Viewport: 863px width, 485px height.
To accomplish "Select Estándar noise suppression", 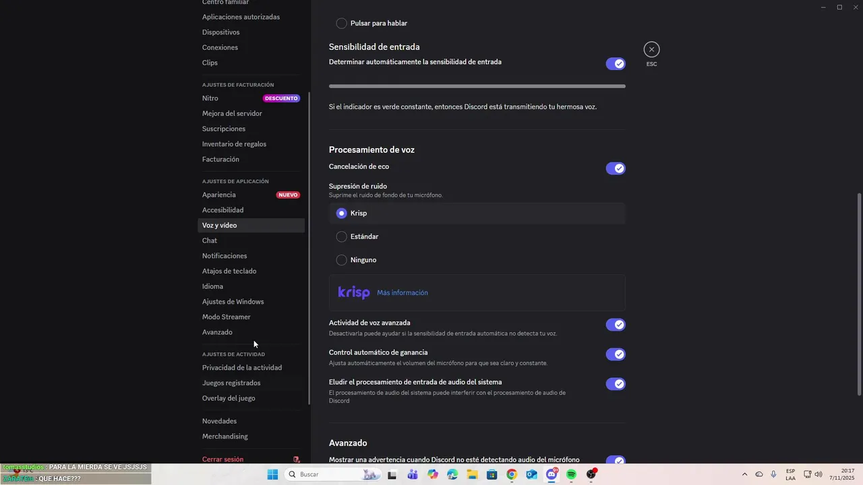I will (342, 236).
